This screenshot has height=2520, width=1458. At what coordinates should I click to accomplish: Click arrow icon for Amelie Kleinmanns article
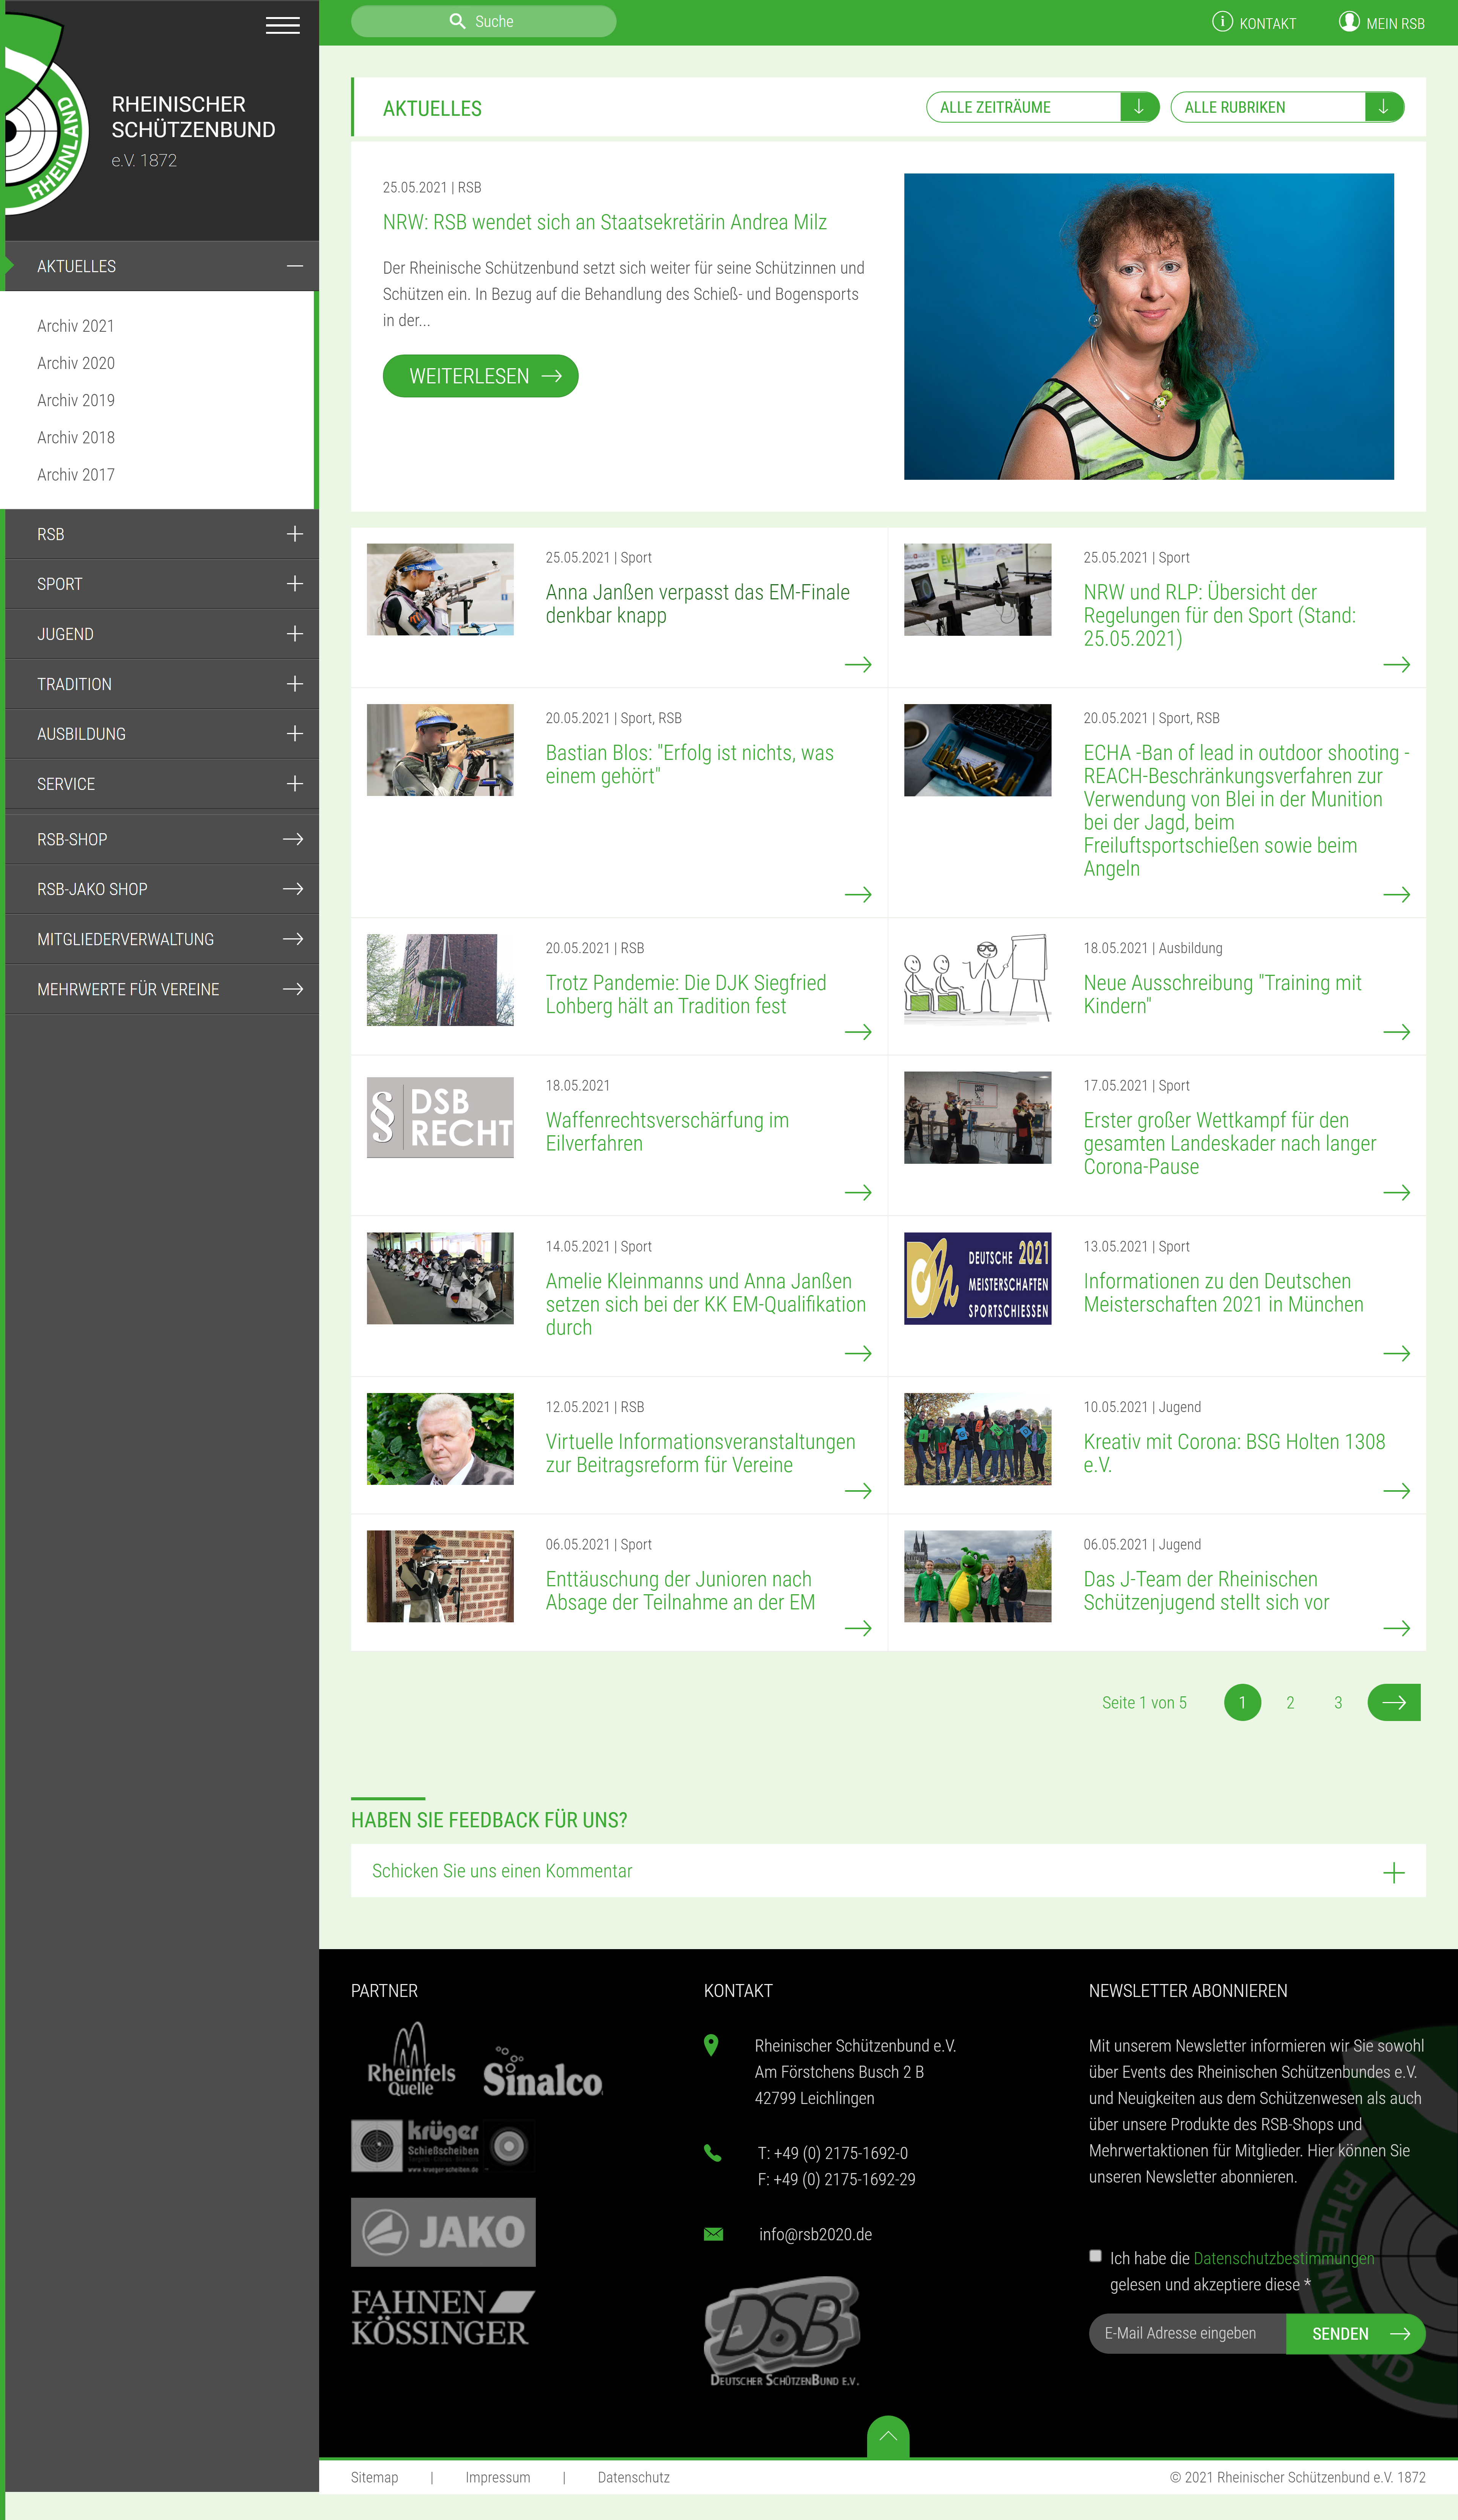point(858,1354)
